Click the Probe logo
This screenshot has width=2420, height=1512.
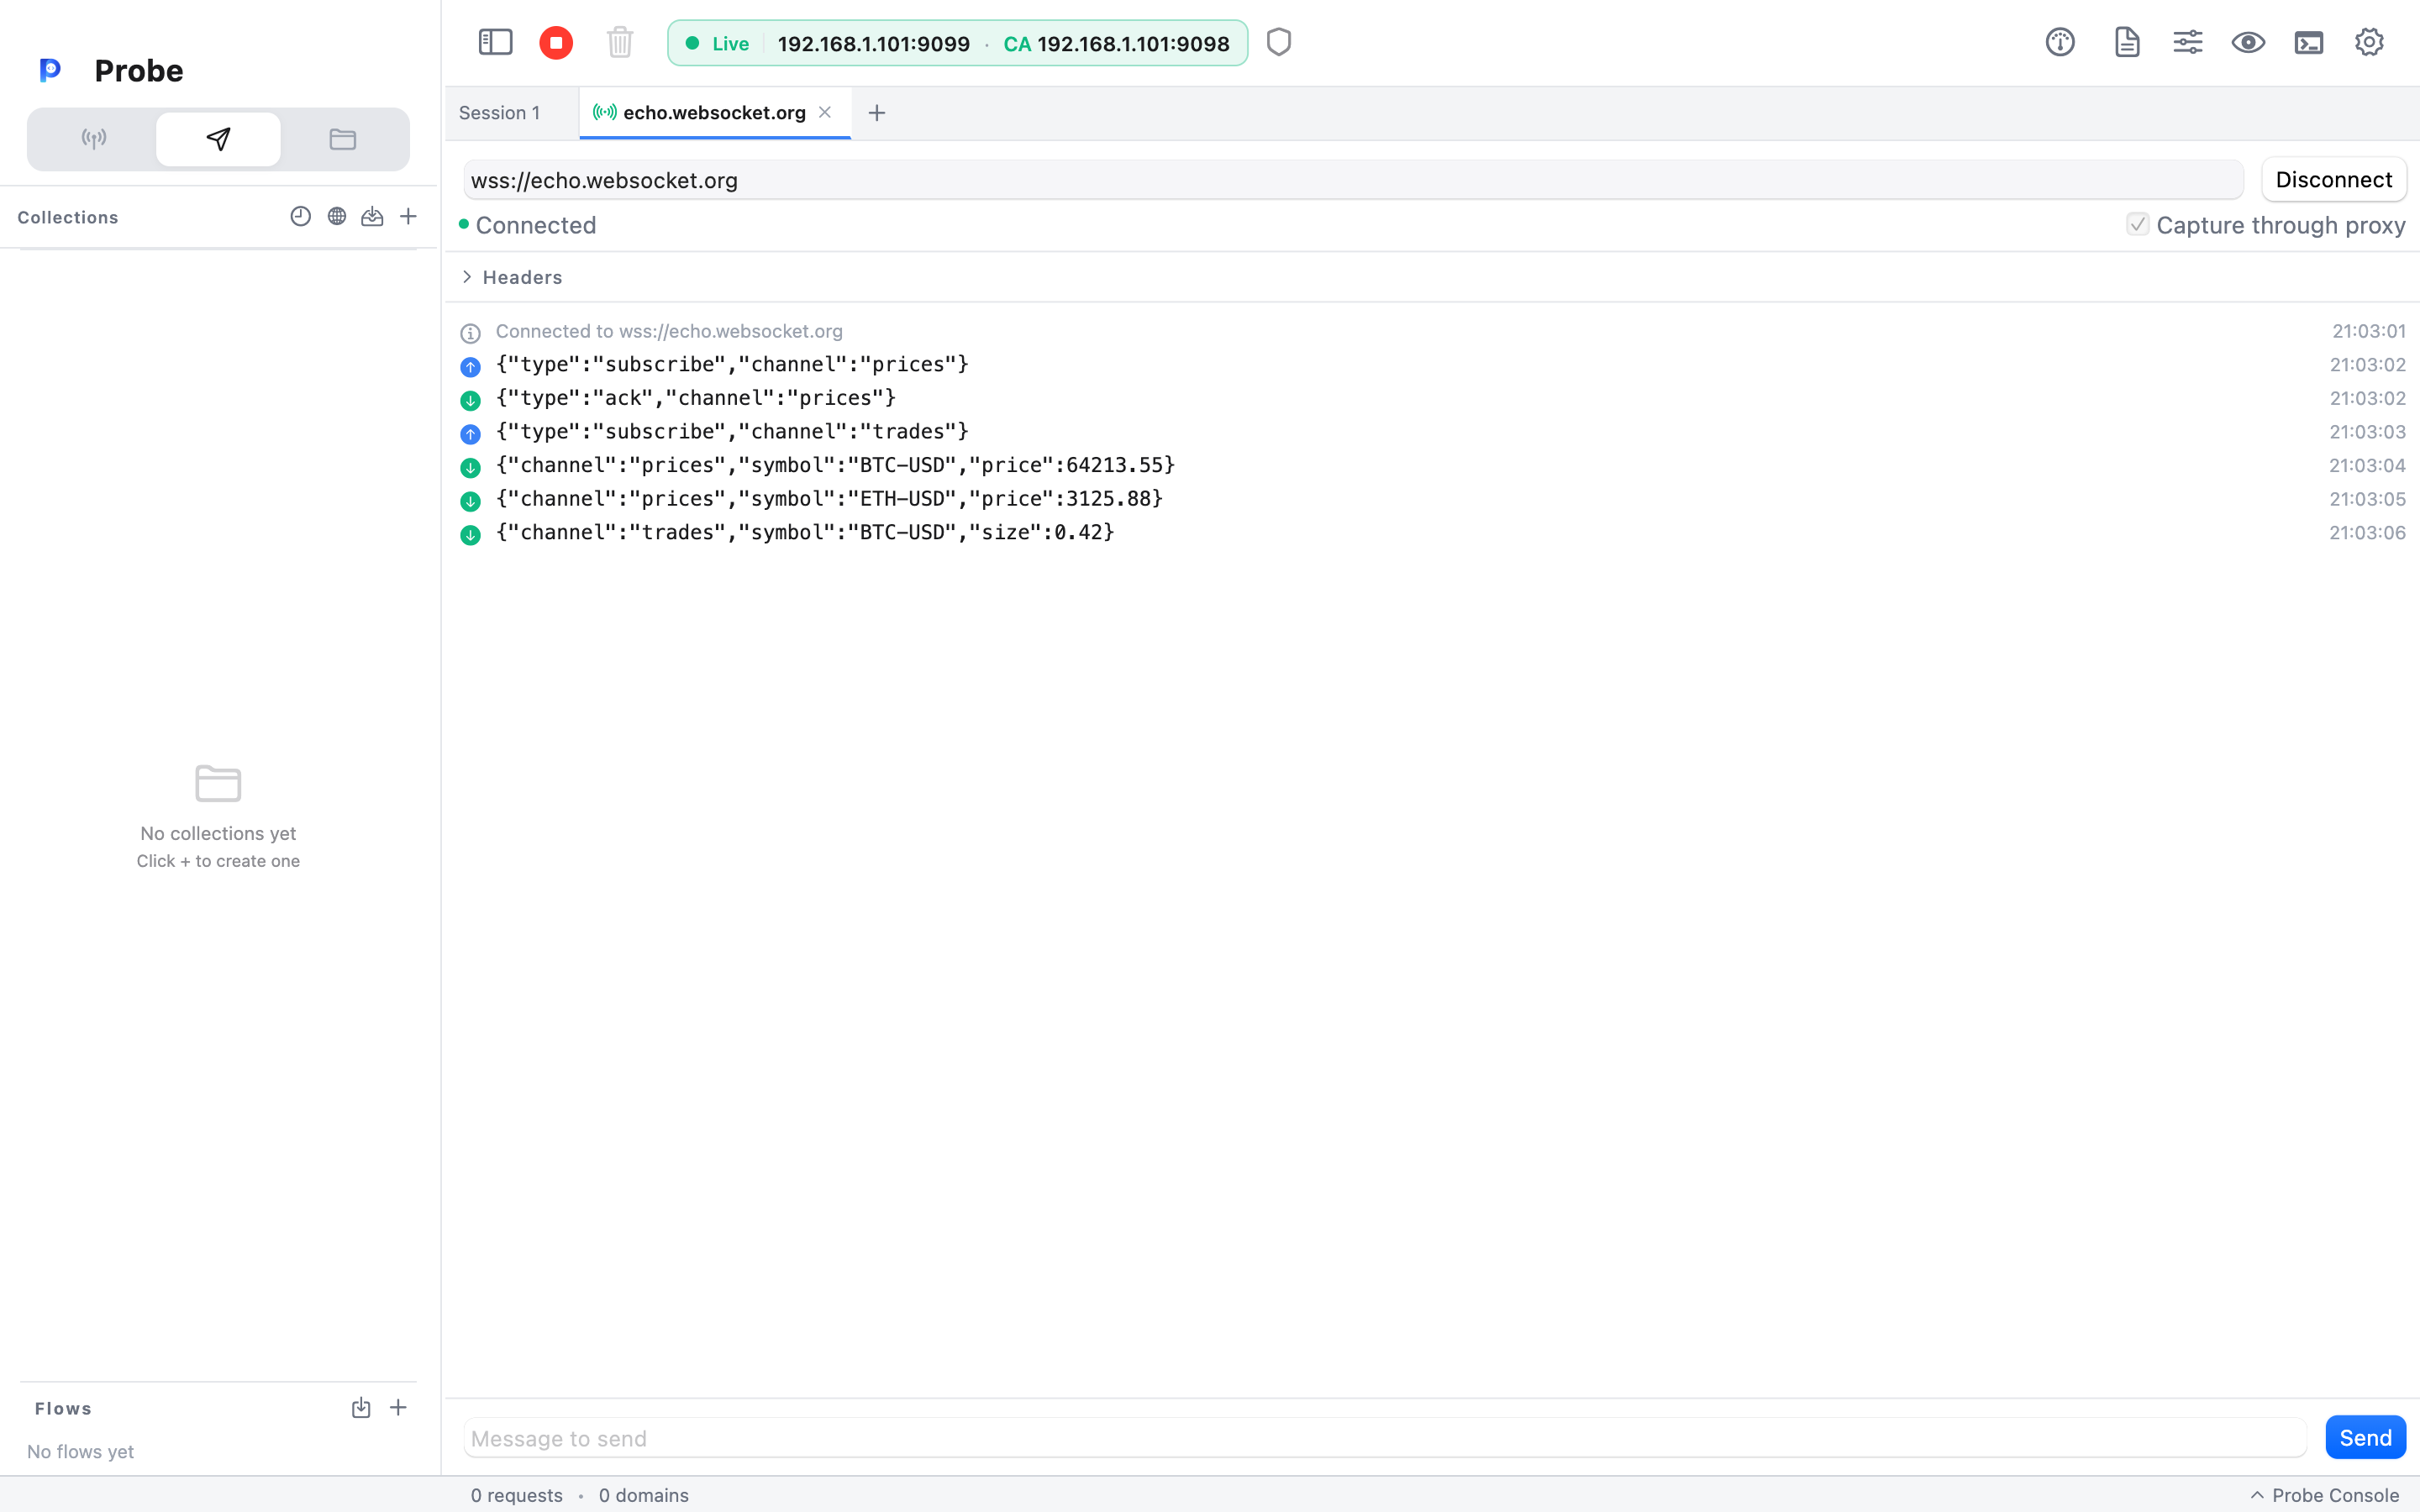click(50, 70)
